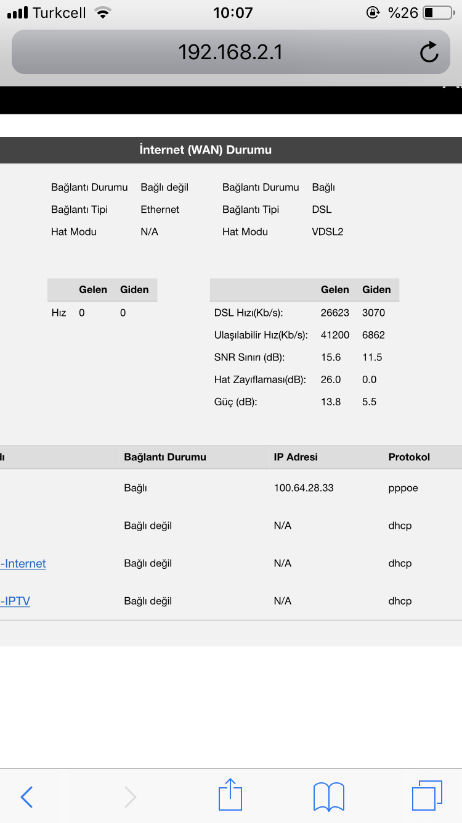Open the -IPTV connection link
This screenshot has height=823, width=462.
15,601
